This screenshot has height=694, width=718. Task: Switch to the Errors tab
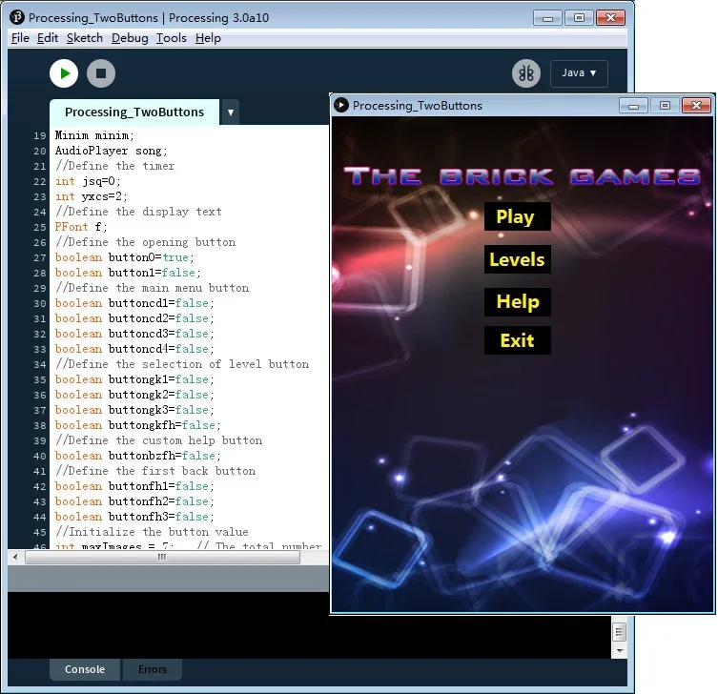(x=153, y=669)
